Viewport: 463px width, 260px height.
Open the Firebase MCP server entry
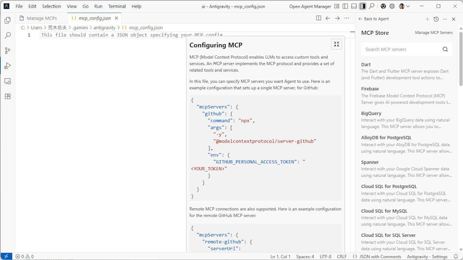[407, 96]
